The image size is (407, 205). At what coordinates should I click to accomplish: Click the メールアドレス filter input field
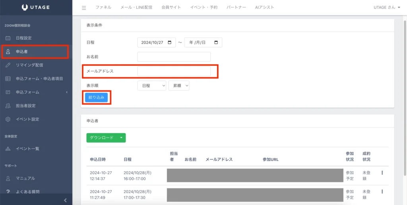174,71
